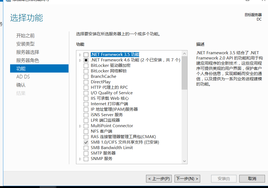Click the 下一步(N) > button
The image size is (268, 188).
point(187,179)
